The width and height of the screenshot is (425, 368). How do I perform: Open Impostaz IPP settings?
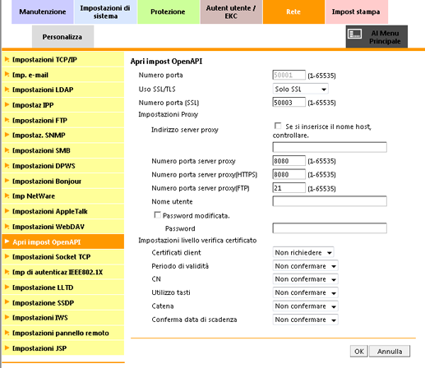[x=63, y=105]
